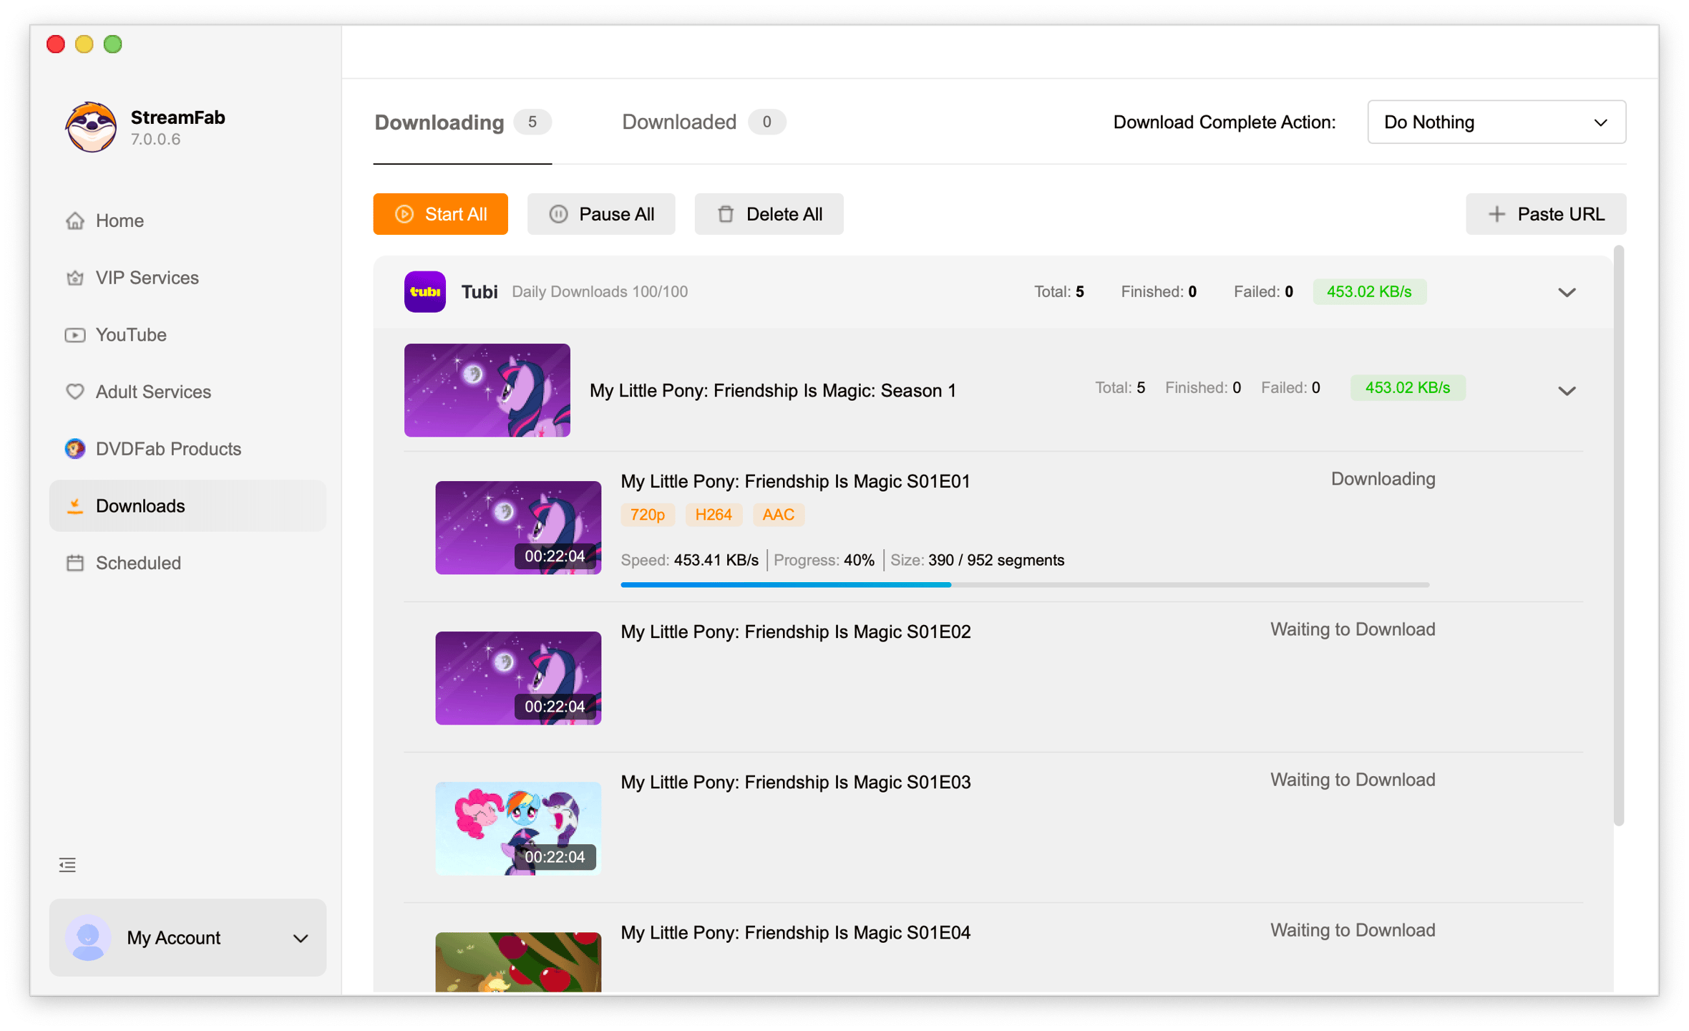Click the StreamFab sloth logo
Viewport: 1689px width, 1031px height.
(x=91, y=127)
